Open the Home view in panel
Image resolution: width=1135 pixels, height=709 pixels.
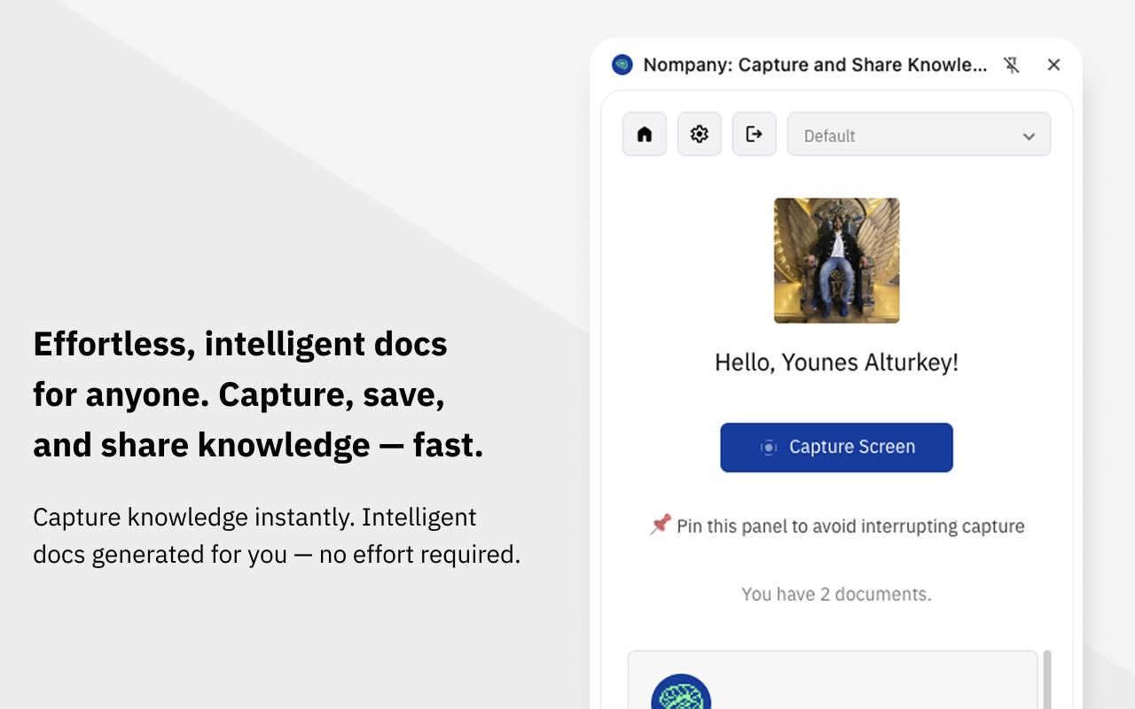[x=645, y=135]
